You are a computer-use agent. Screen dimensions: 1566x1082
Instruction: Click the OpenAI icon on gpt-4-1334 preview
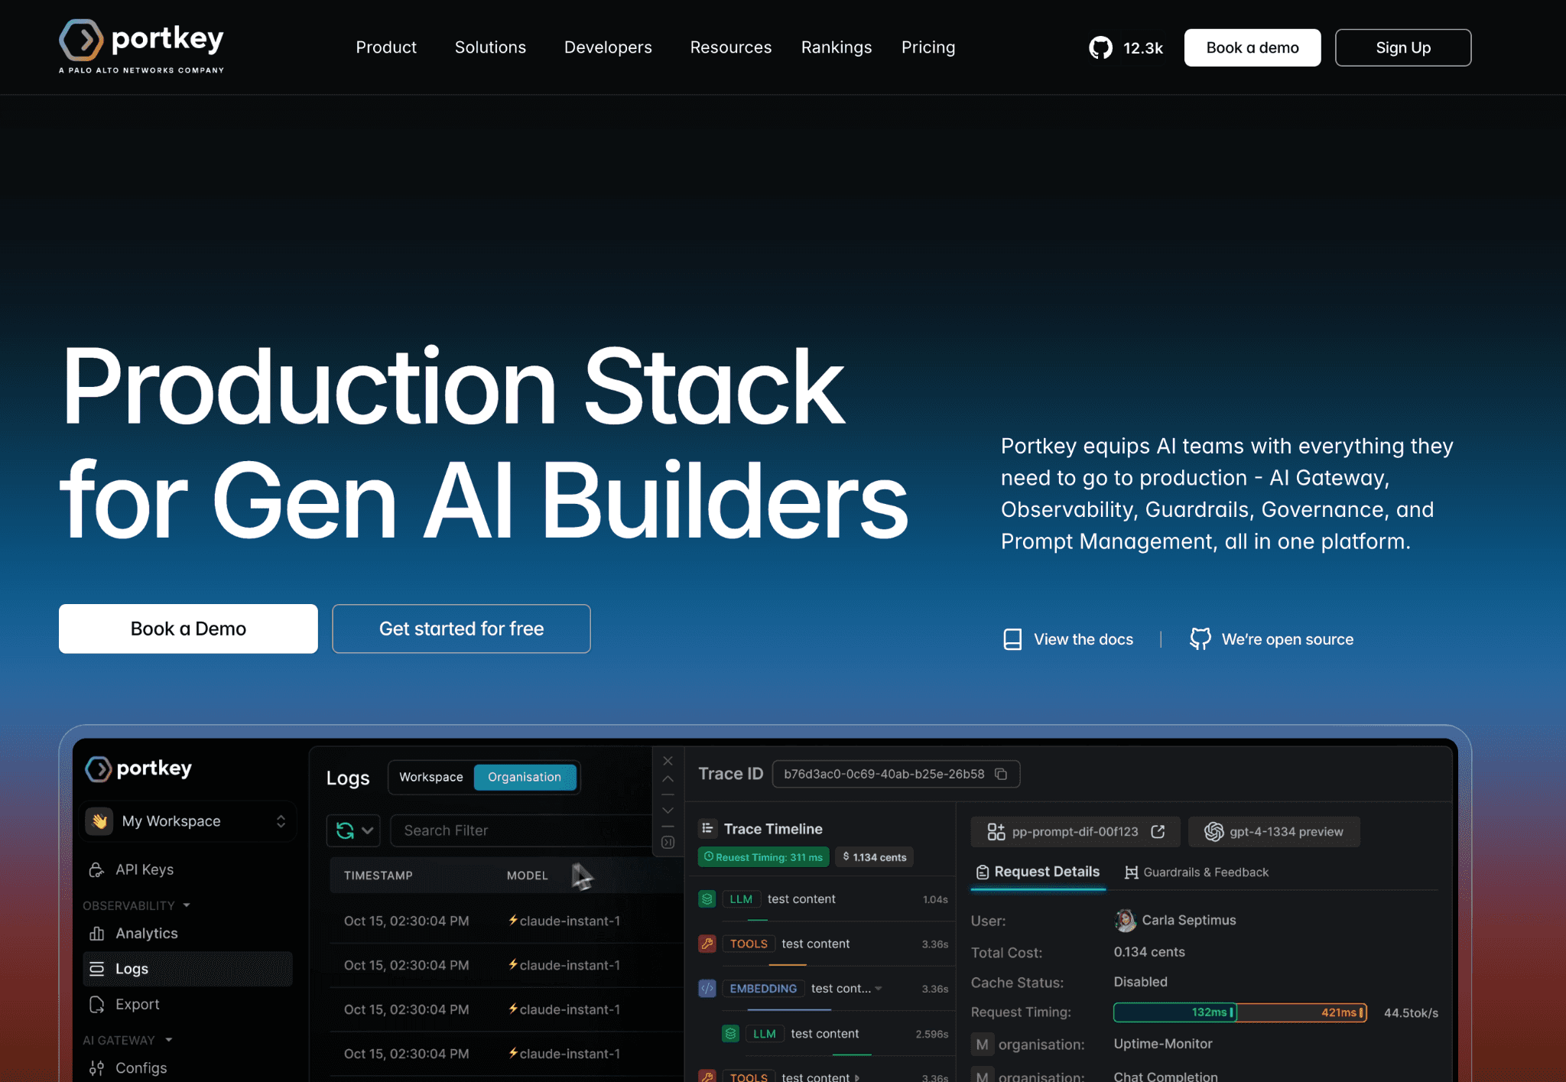[x=1213, y=831]
